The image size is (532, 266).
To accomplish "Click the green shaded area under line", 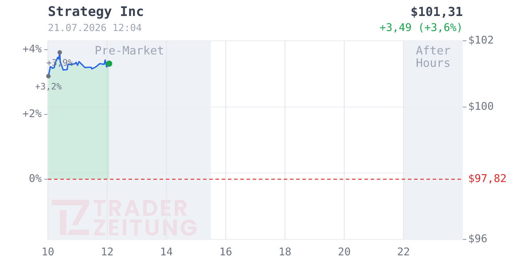I will 78,124.
